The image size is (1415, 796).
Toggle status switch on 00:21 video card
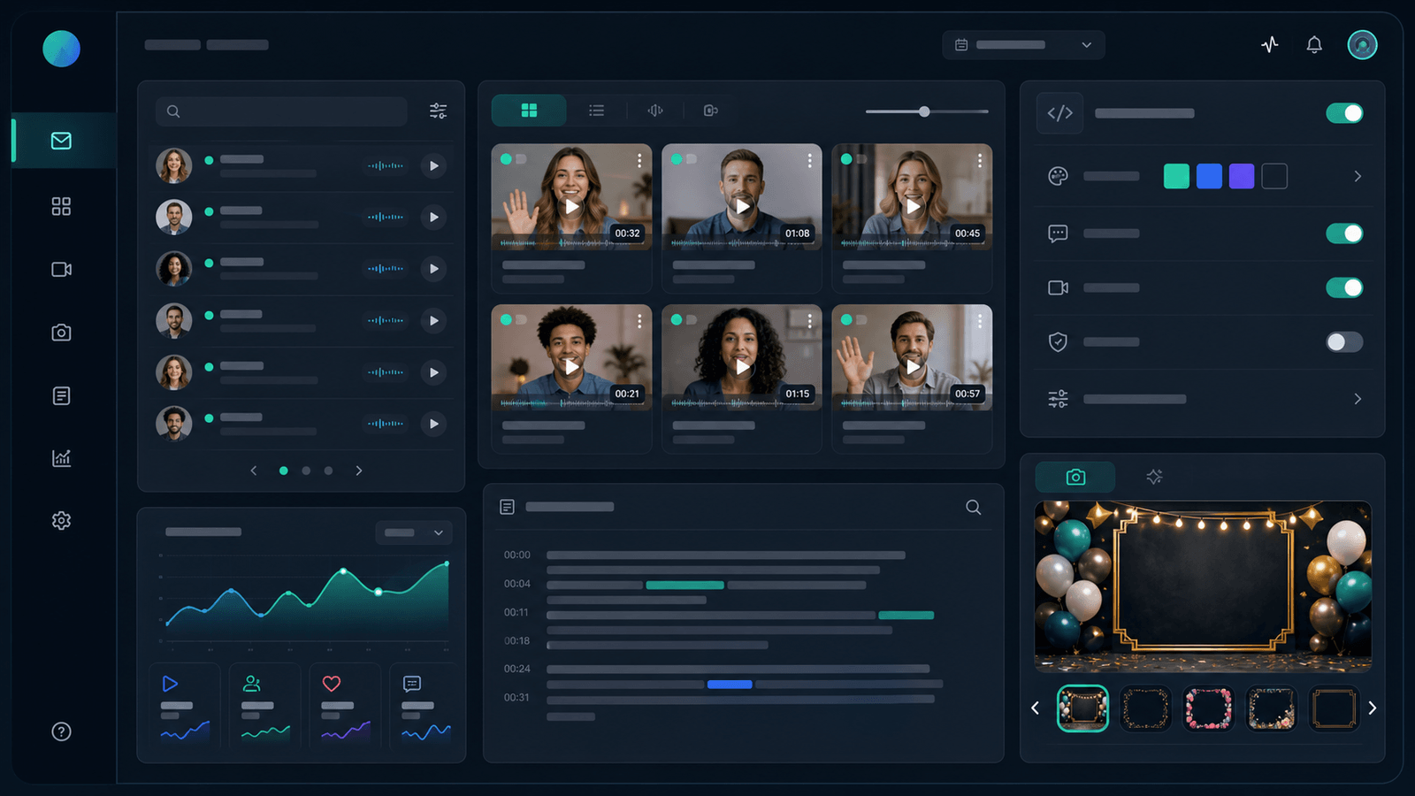pos(514,319)
